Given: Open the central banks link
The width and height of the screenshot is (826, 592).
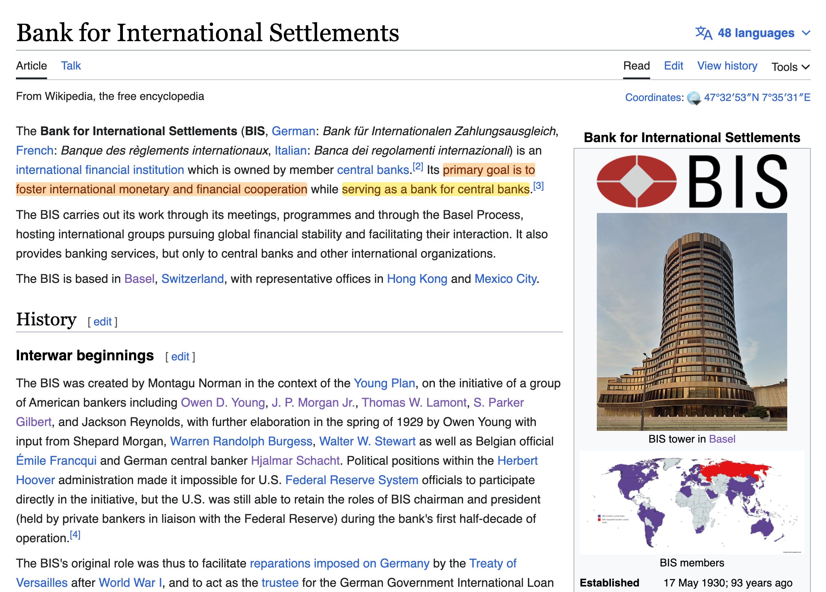Looking at the screenshot, I should coord(373,170).
